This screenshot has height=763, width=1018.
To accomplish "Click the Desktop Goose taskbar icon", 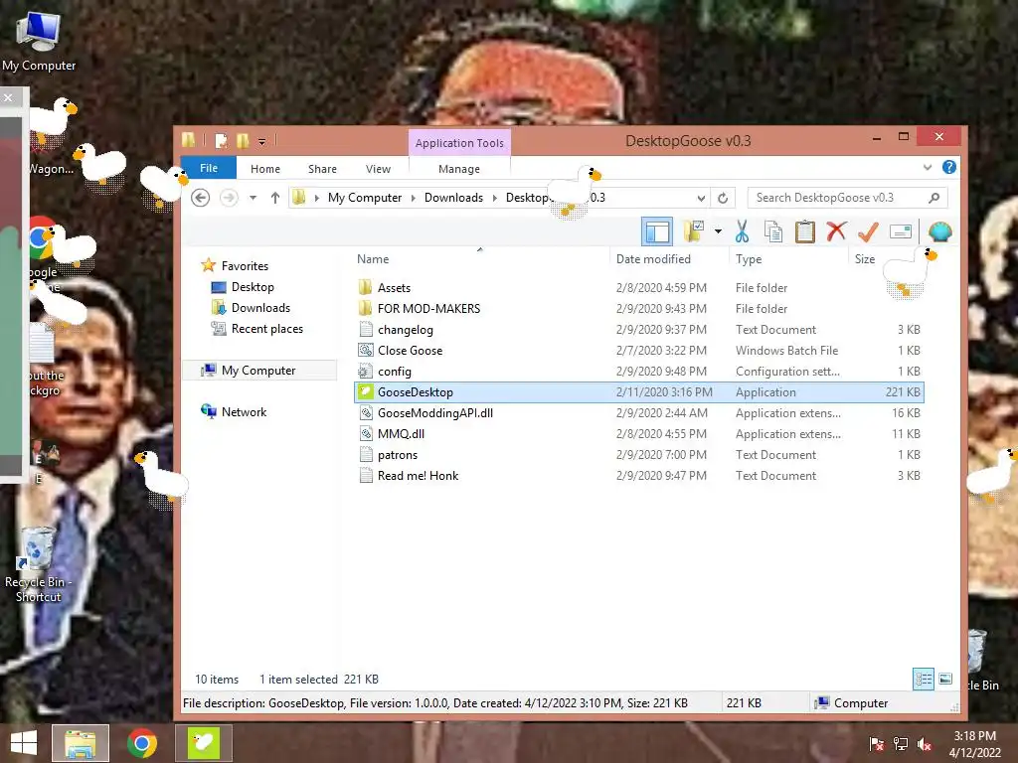I will coord(203,743).
